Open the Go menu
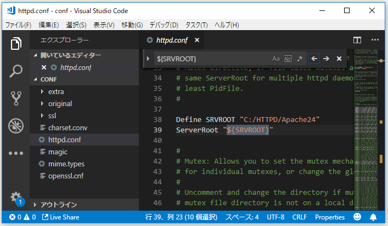This screenshot has width=388, height=226. tap(132, 25)
